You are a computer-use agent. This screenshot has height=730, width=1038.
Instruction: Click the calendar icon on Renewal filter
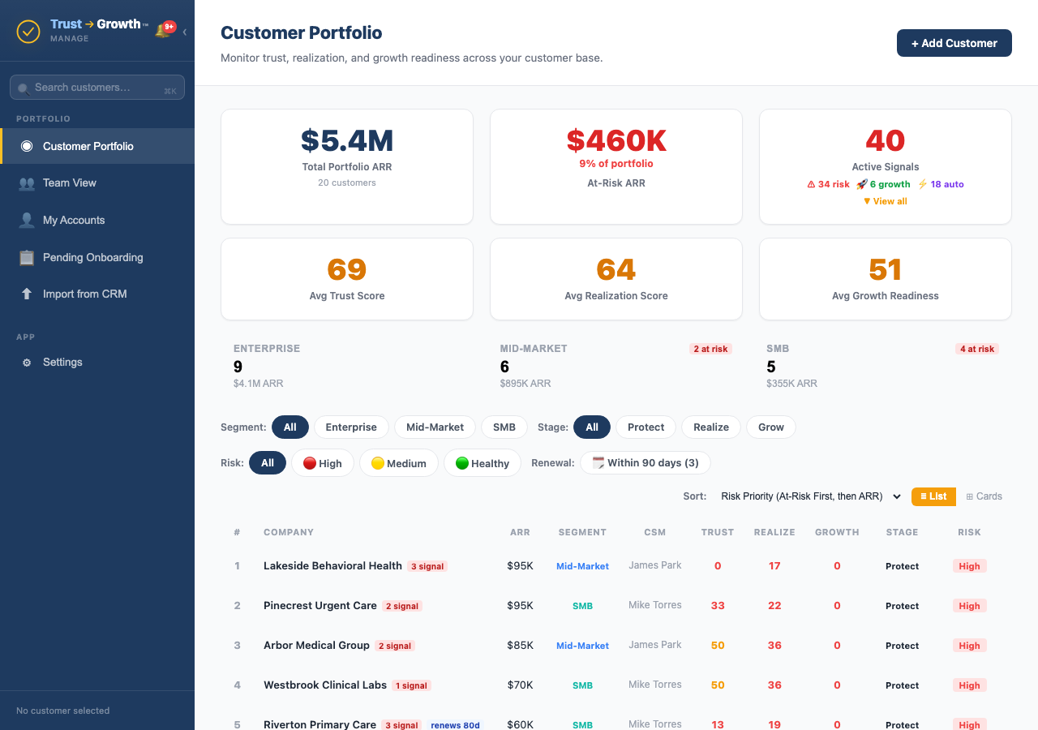click(597, 462)
